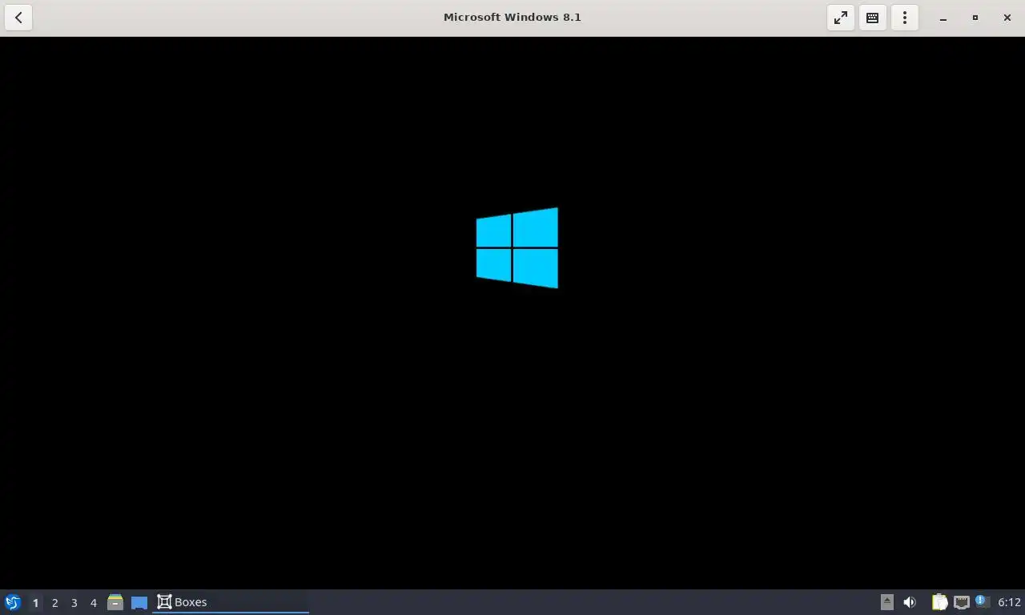Switch to workspace 3
Viewport: 1025px width, 615px height.
pos(74,602)
